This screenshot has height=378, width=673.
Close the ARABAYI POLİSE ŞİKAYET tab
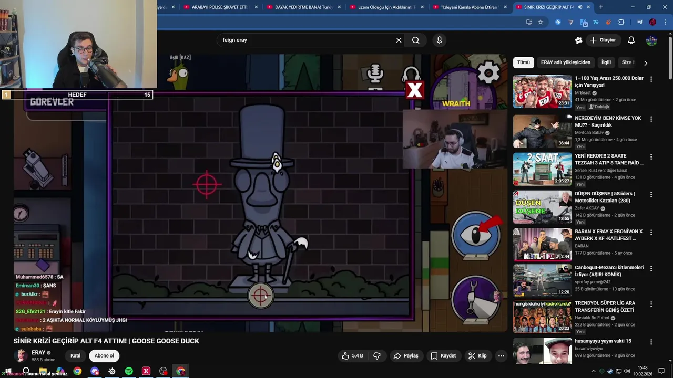[256, 7]
